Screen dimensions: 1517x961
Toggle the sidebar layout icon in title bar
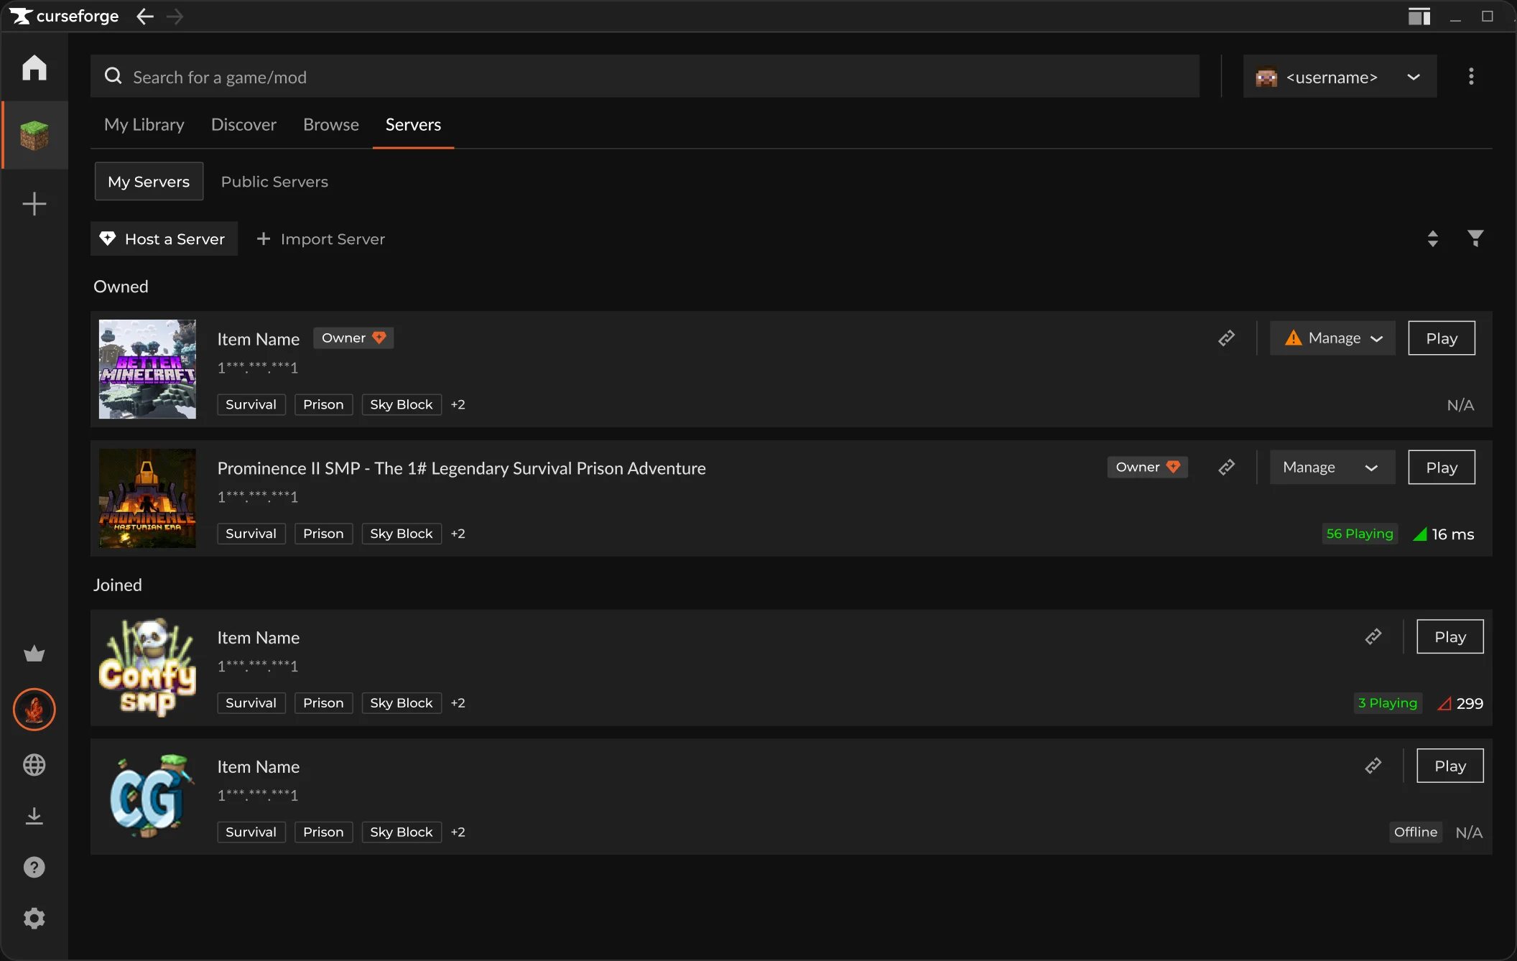(1419, 17)
